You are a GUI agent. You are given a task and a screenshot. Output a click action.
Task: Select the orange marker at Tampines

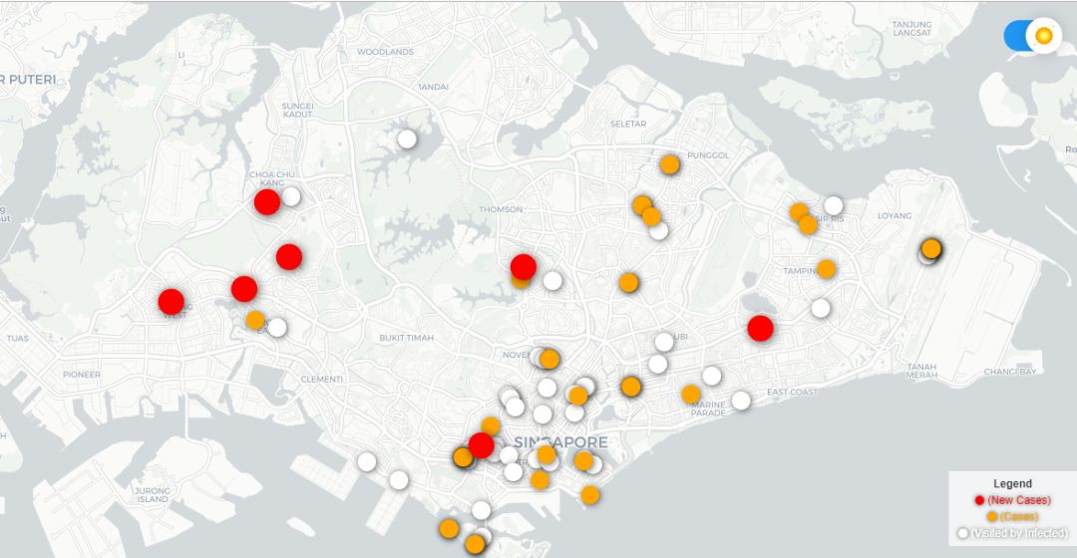(826, 269)
